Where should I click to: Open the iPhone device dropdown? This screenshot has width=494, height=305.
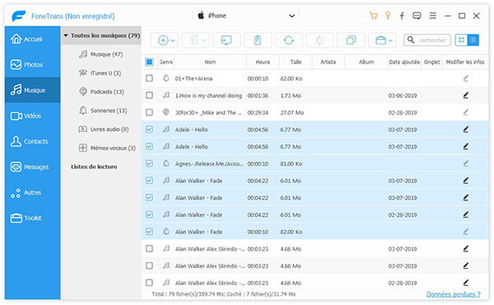(x=245, y=16)
